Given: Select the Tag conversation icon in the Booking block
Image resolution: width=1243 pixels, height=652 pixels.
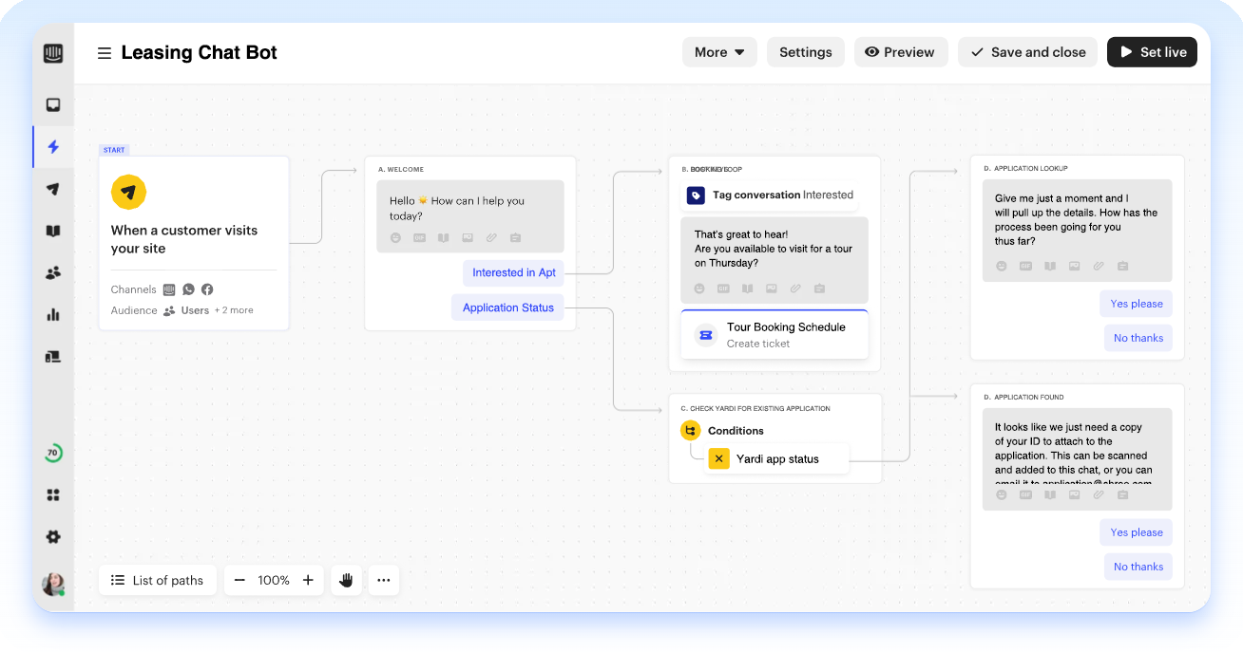Looking at the screenshot, I should click(695, 195).
